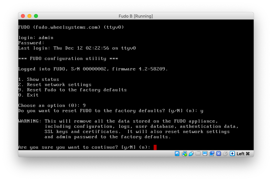The image size is (272, 181).
Task: Click the Fudo B [Running] title bar
Action: pos(136,16)
